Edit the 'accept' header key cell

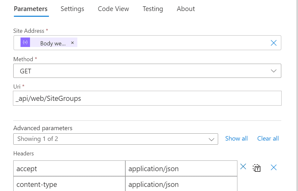click(x=69, y=168)
